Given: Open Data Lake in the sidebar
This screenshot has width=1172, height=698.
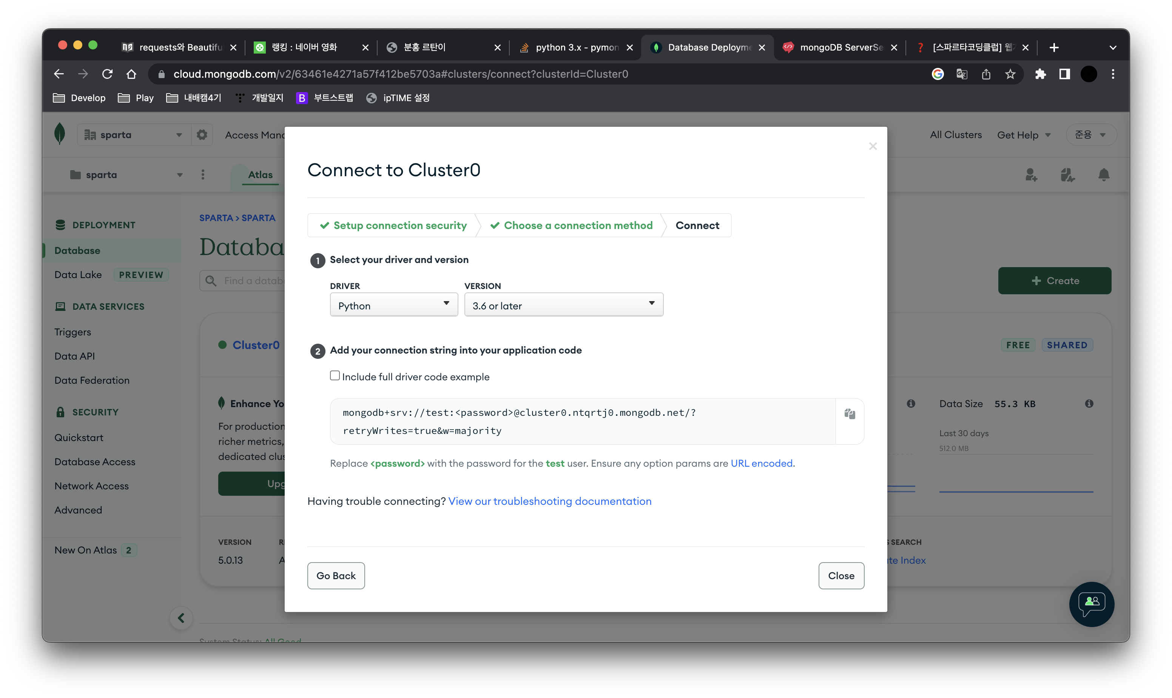Looking at the screenshot, I should (x=78, y=275).
